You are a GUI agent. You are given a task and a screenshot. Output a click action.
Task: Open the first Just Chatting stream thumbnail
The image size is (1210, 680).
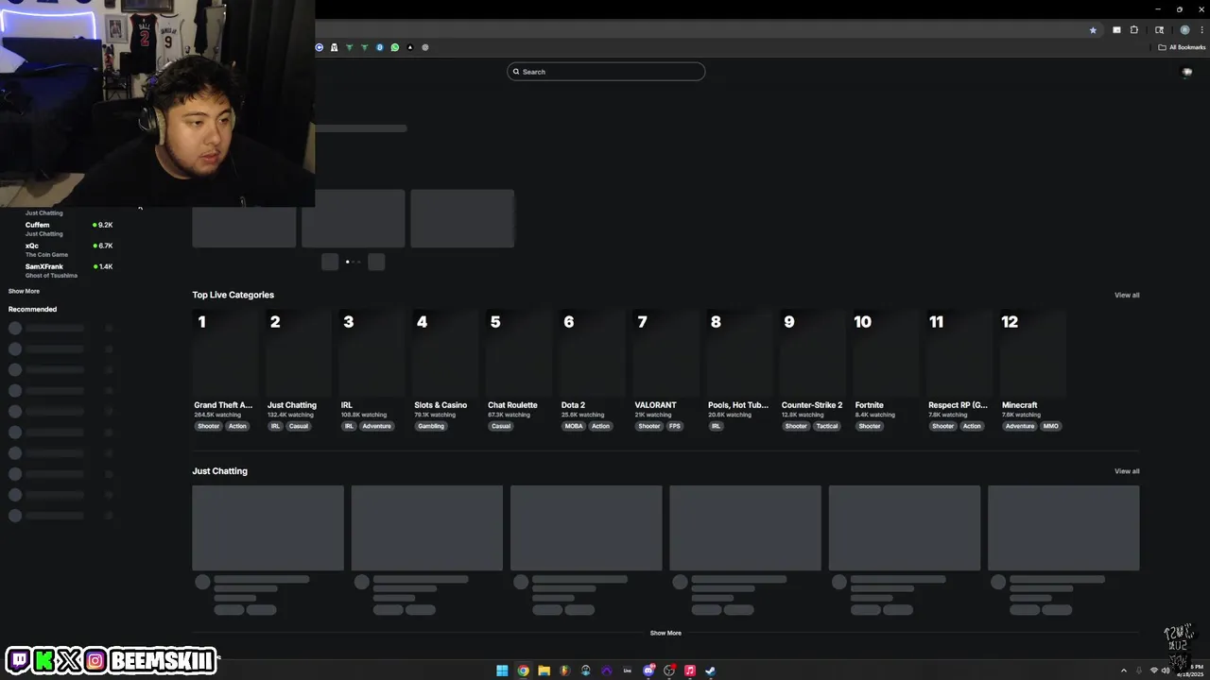[x=268, y=528]
